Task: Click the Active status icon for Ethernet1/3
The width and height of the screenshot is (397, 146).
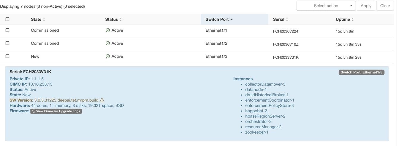Action: (108, 56)
